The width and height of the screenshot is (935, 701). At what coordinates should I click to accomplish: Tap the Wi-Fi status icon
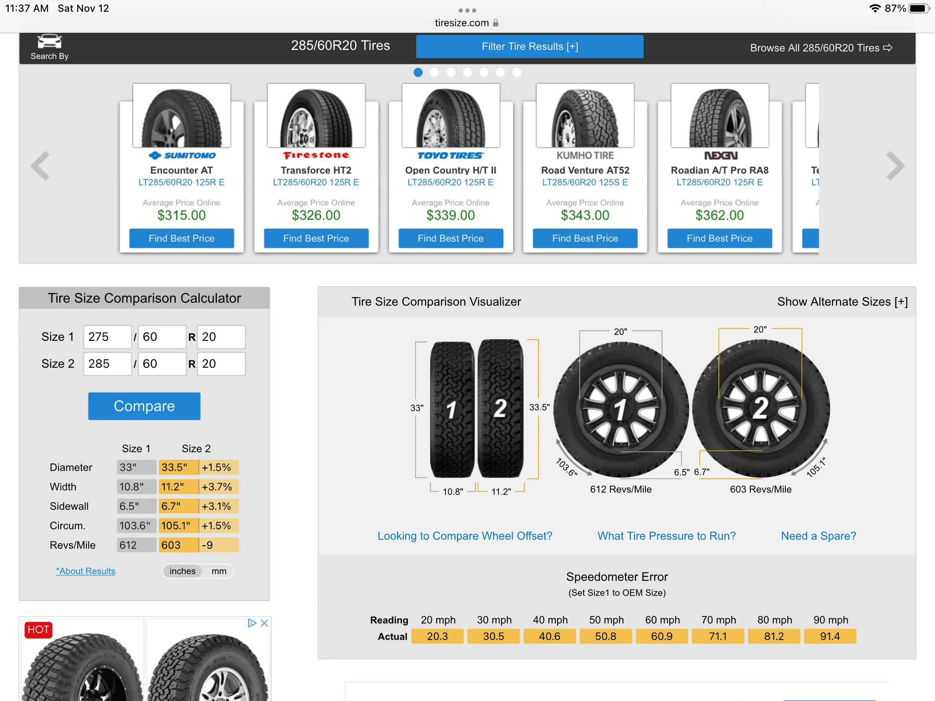click(874, 8)
